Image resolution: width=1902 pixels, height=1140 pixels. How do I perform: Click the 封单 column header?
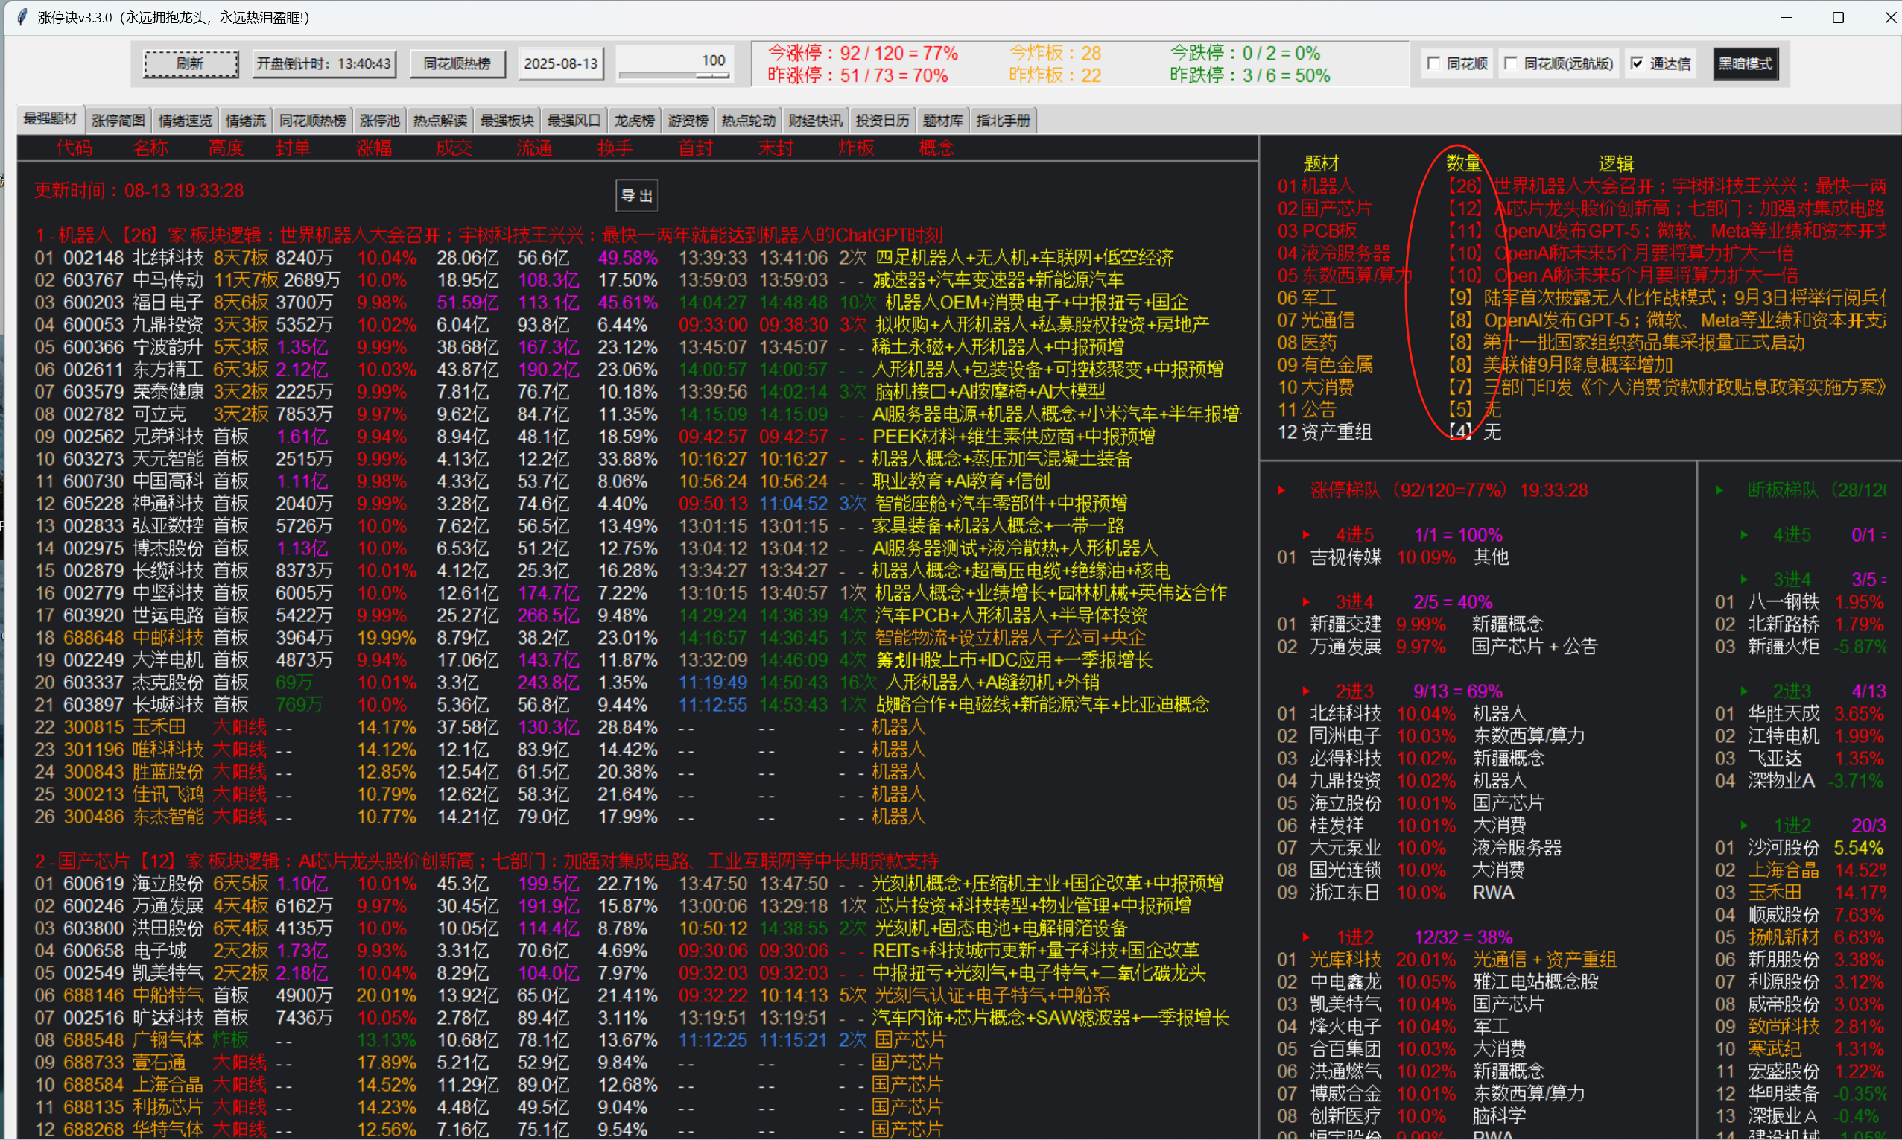[294, 148]
